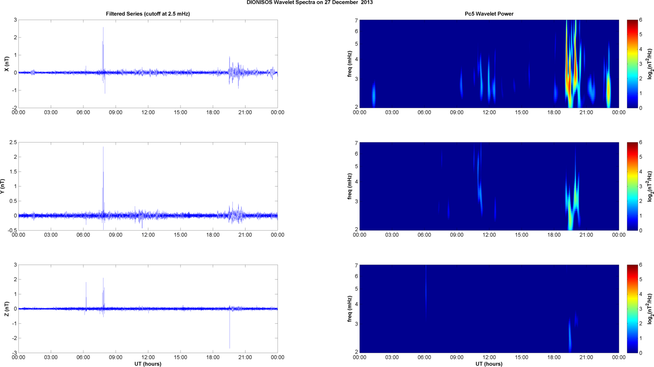654x367 pixels.
Task: Click 'UT (hours)' label under bottom wavelet plot
Action: (489, 364)
